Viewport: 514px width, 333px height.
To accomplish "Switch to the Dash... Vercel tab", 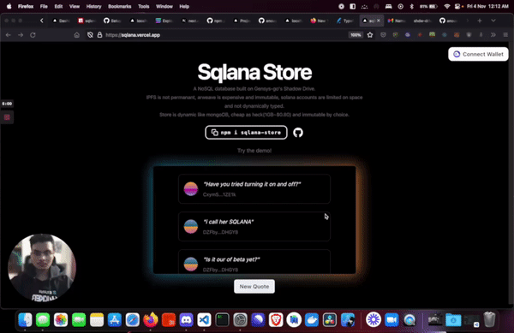I will pyautogui.click(x=61, y=21).
